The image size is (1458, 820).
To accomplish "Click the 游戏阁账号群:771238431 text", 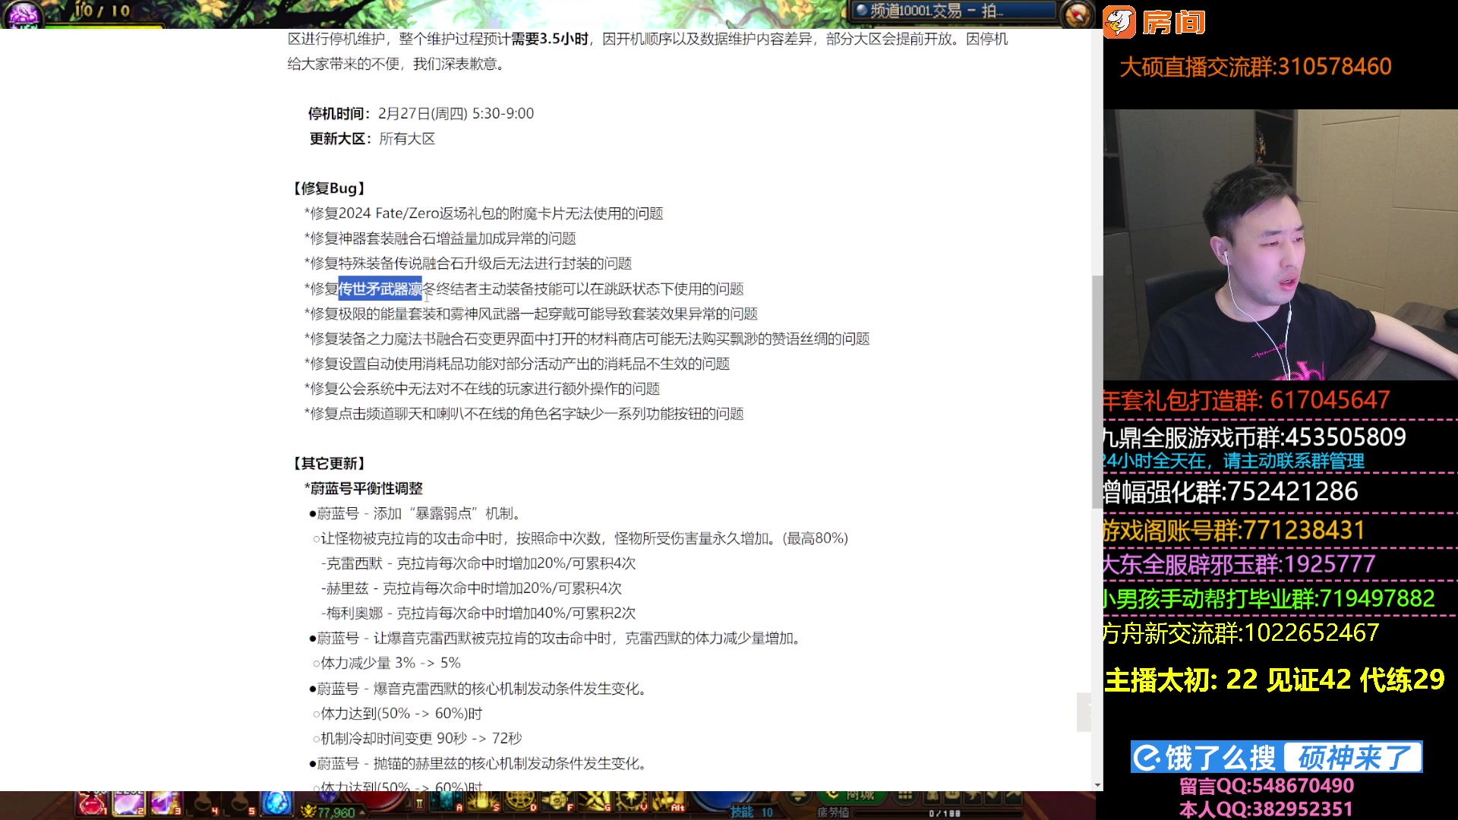I will tap(1234, 530).
